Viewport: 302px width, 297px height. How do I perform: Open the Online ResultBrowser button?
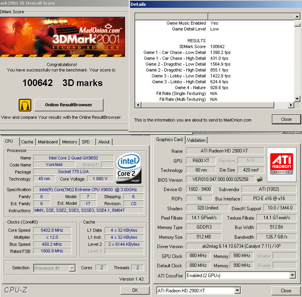pyautogui.click(x=69, y=105)
